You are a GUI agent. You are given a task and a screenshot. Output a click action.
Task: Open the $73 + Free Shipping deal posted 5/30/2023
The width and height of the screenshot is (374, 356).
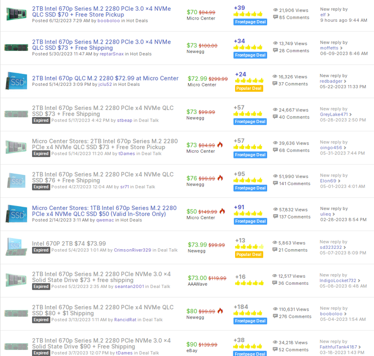102,45
